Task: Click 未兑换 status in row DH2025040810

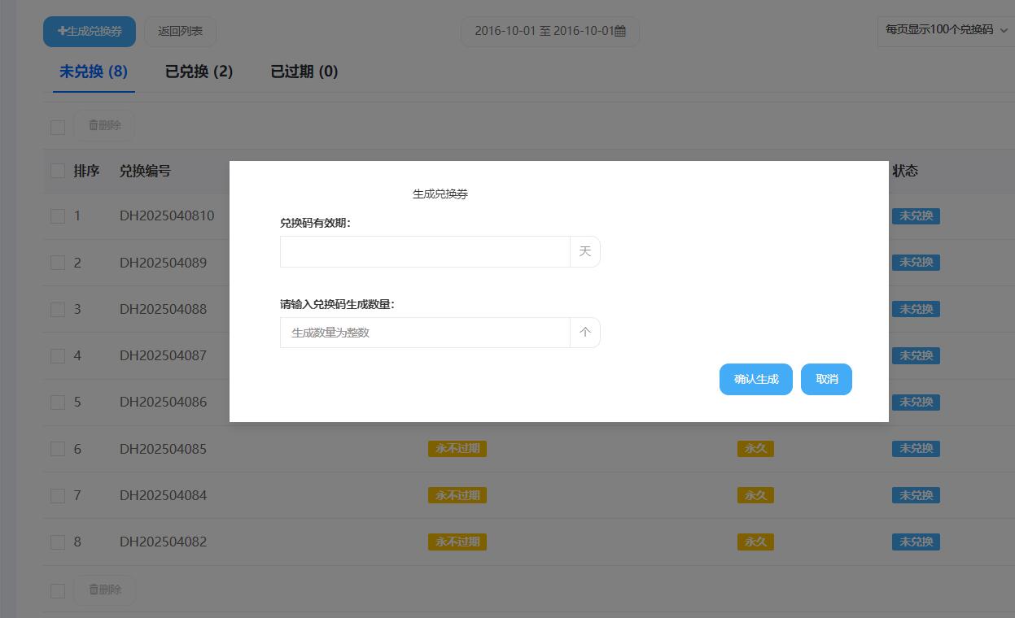Action: [x=916, y=215]
